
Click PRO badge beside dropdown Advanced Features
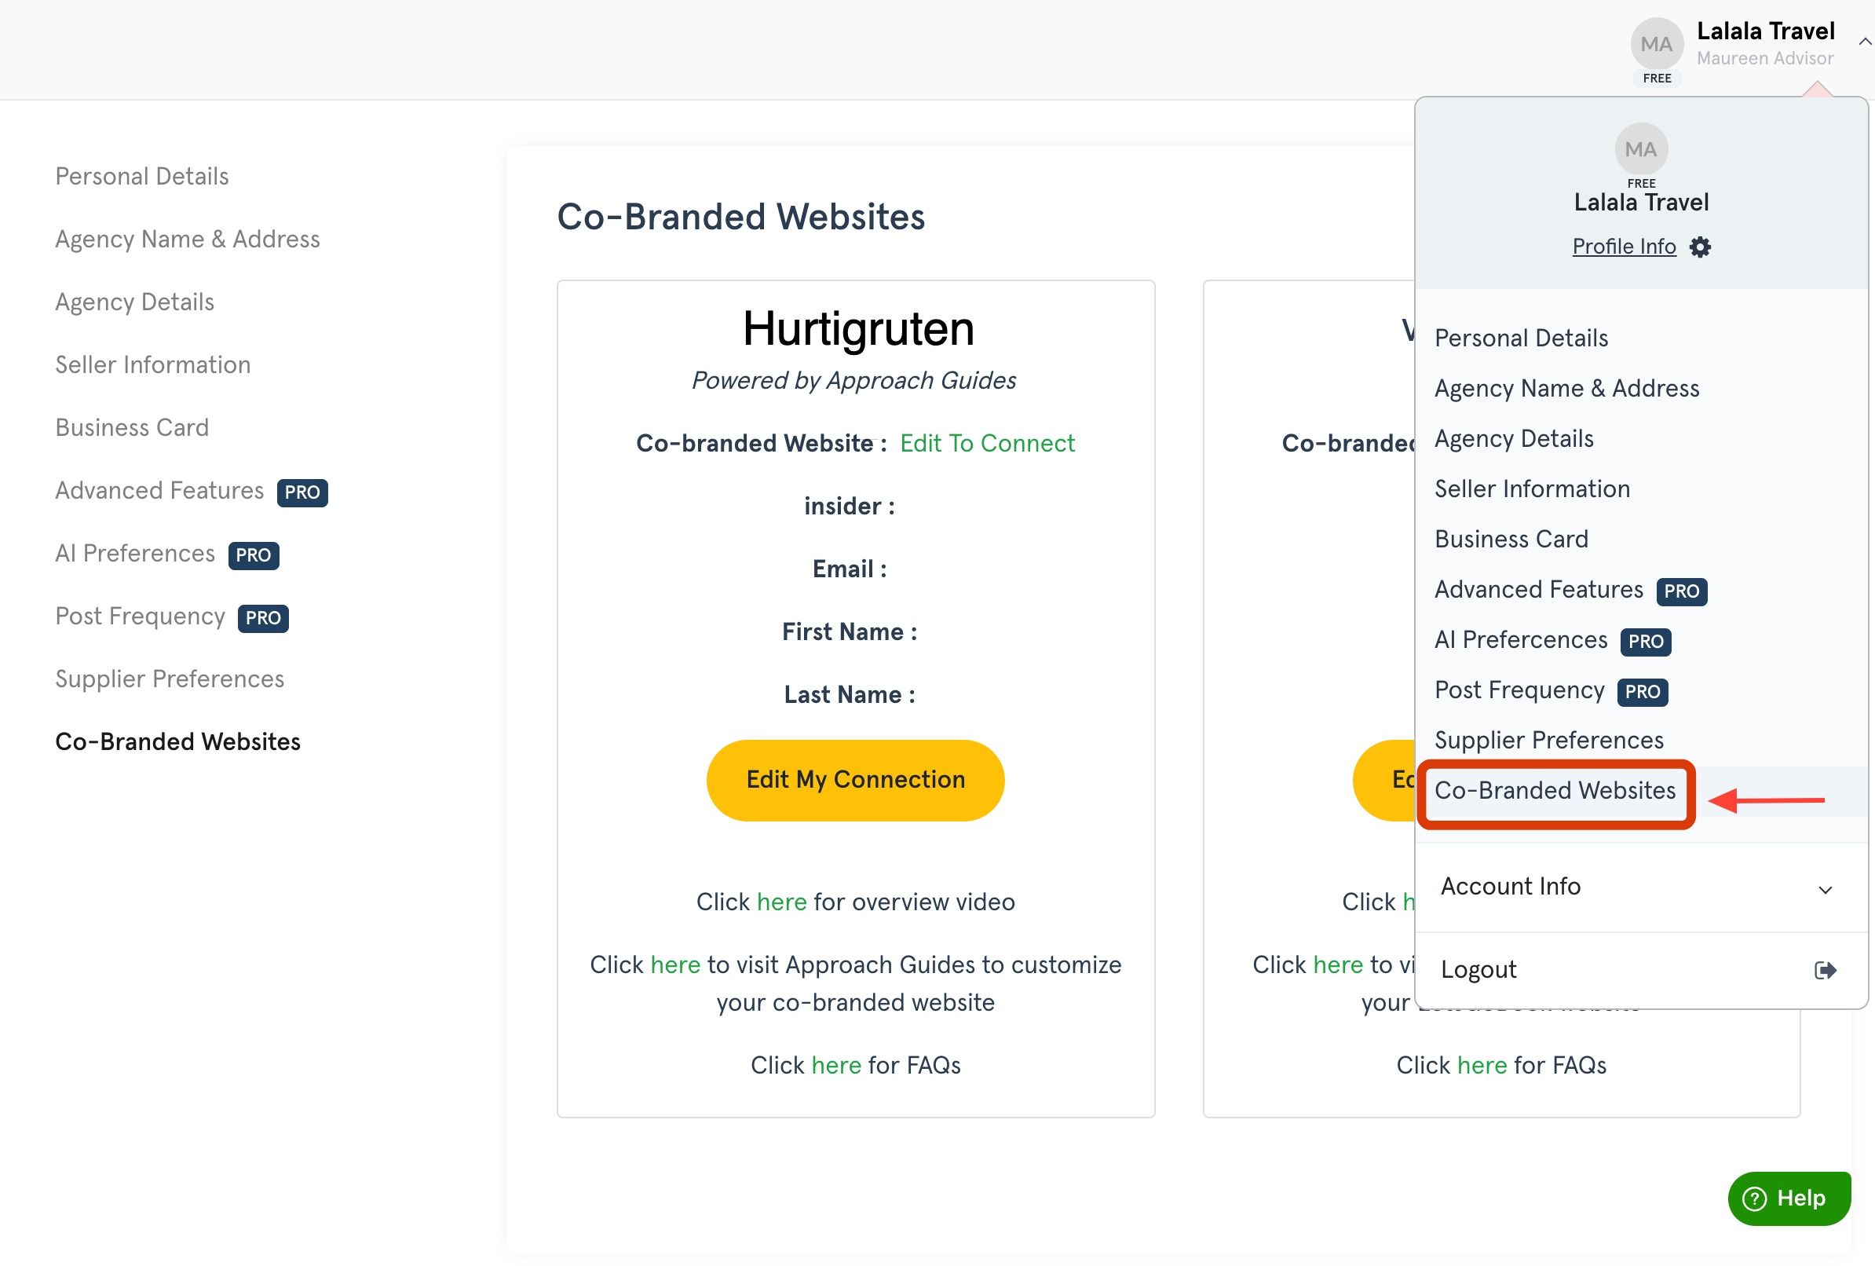coord(1681,591)
